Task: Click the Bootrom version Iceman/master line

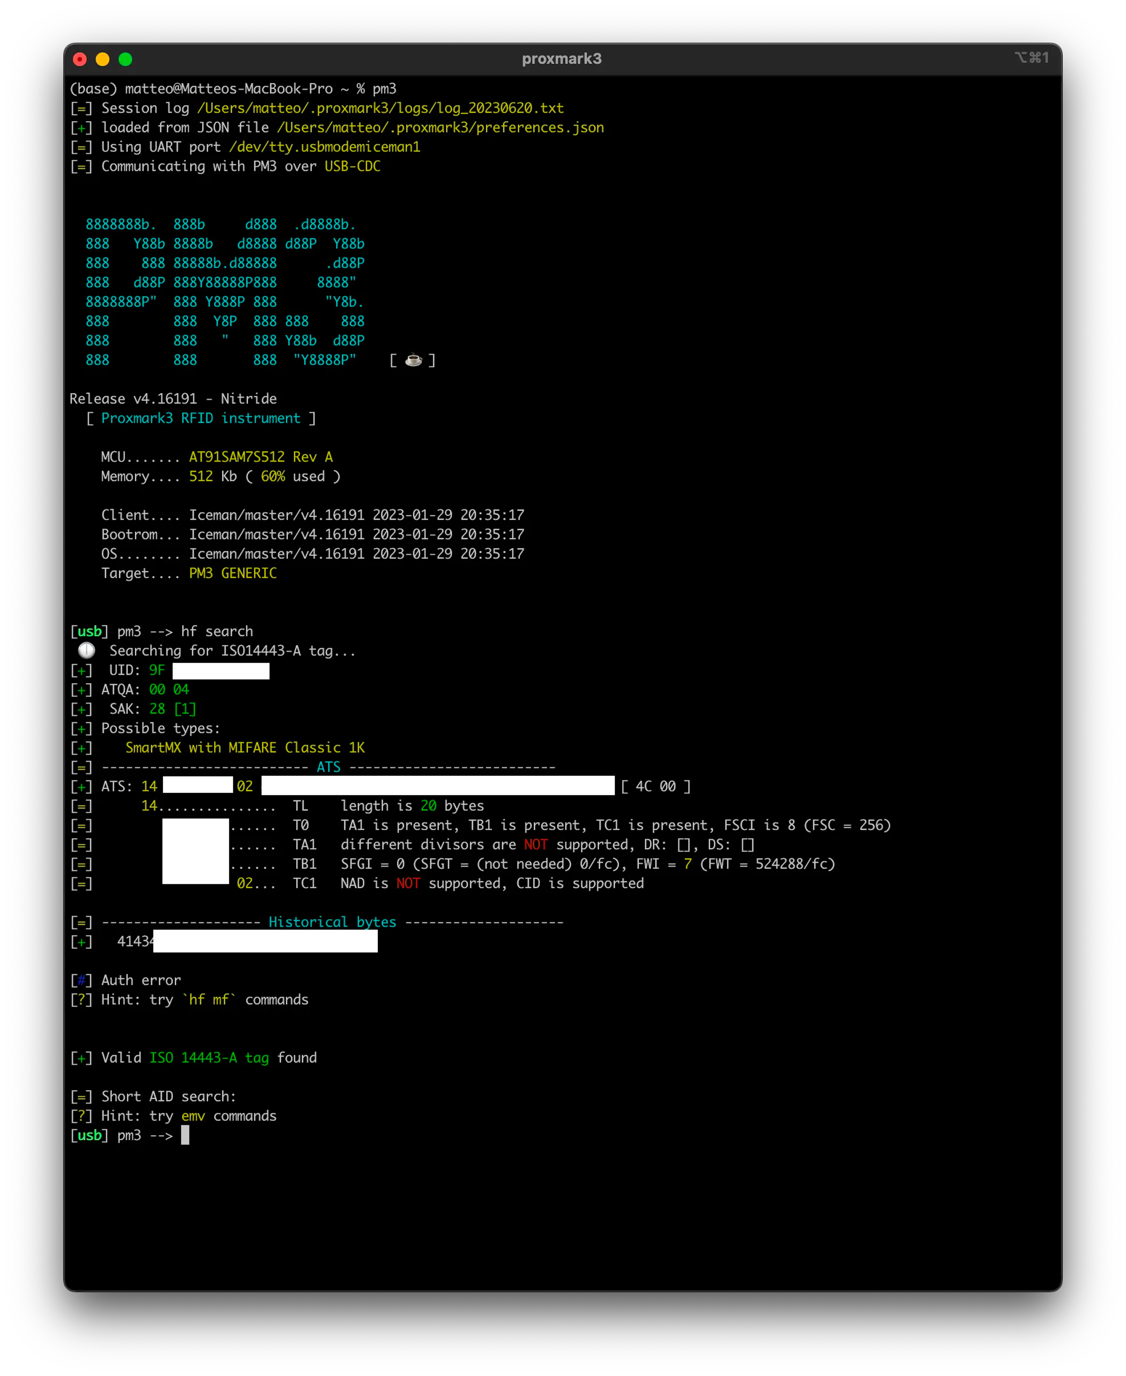Action: click(313, 534)
